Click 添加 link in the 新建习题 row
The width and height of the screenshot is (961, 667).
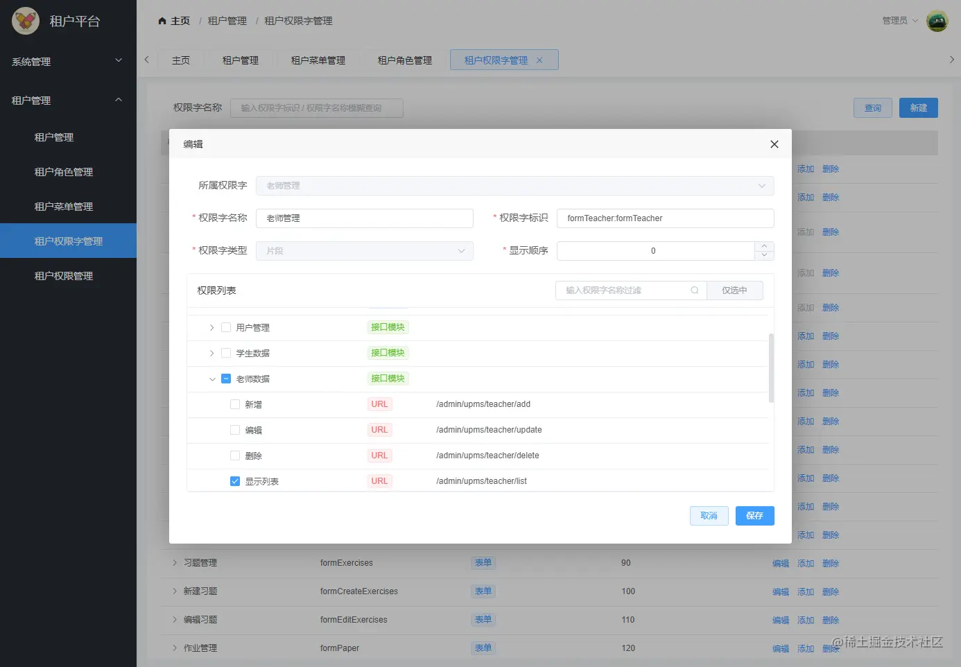tap(806, 592)
